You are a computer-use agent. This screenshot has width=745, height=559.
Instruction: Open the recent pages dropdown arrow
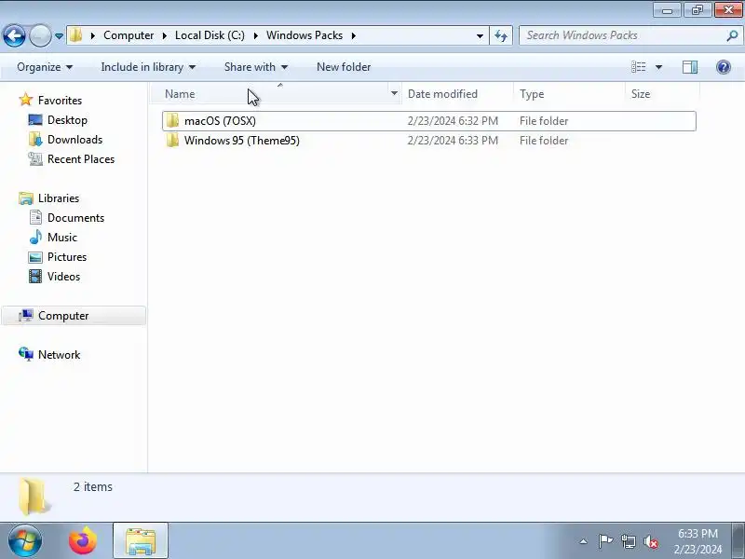[59, 36]
